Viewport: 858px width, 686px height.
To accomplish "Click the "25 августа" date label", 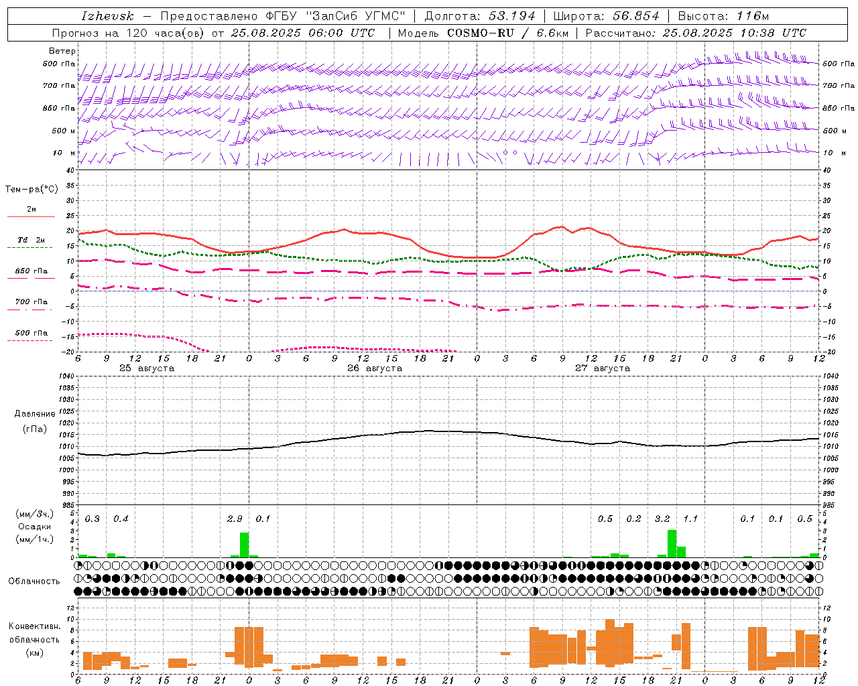I will coord(147,368).
